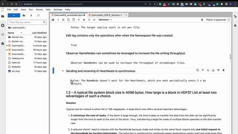238x134 pixels.
Task: Reload the browser page
Action: pos(12,4)
